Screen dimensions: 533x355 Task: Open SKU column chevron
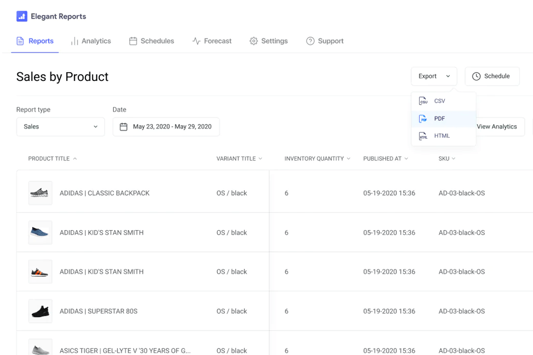[454, 159]
